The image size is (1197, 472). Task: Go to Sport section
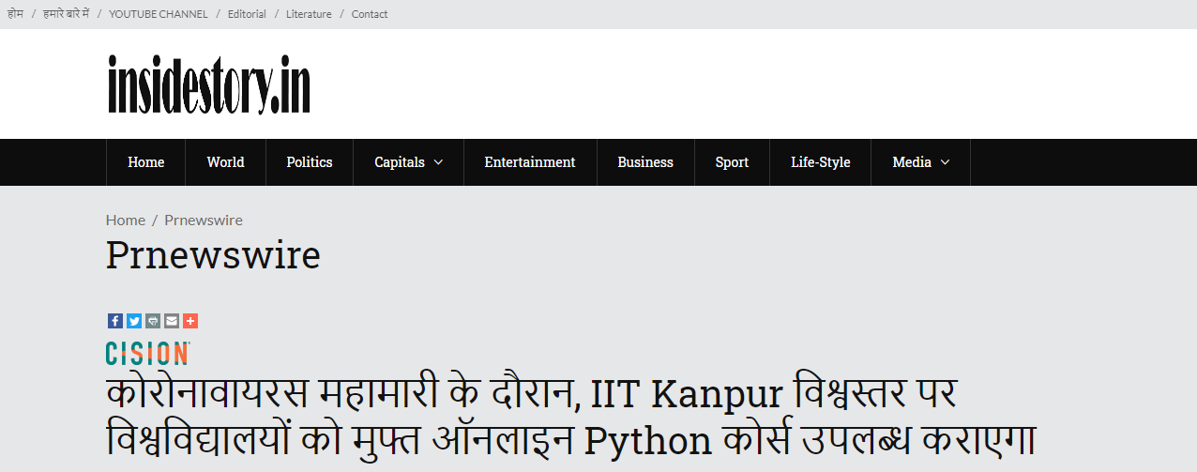tap(732, 162)
